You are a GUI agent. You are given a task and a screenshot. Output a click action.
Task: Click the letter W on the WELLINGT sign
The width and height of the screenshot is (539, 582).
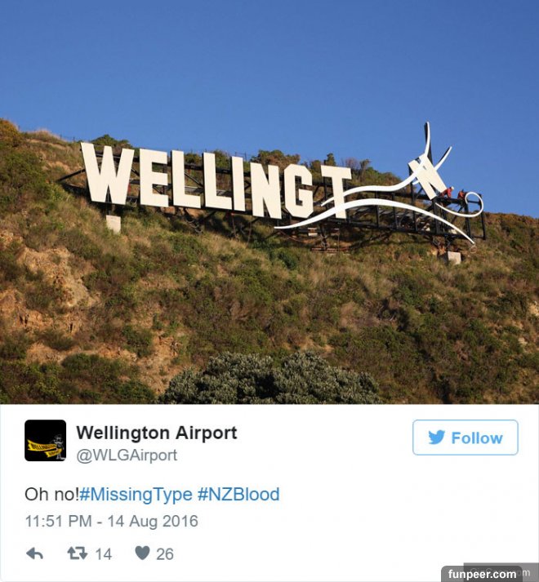107,175
